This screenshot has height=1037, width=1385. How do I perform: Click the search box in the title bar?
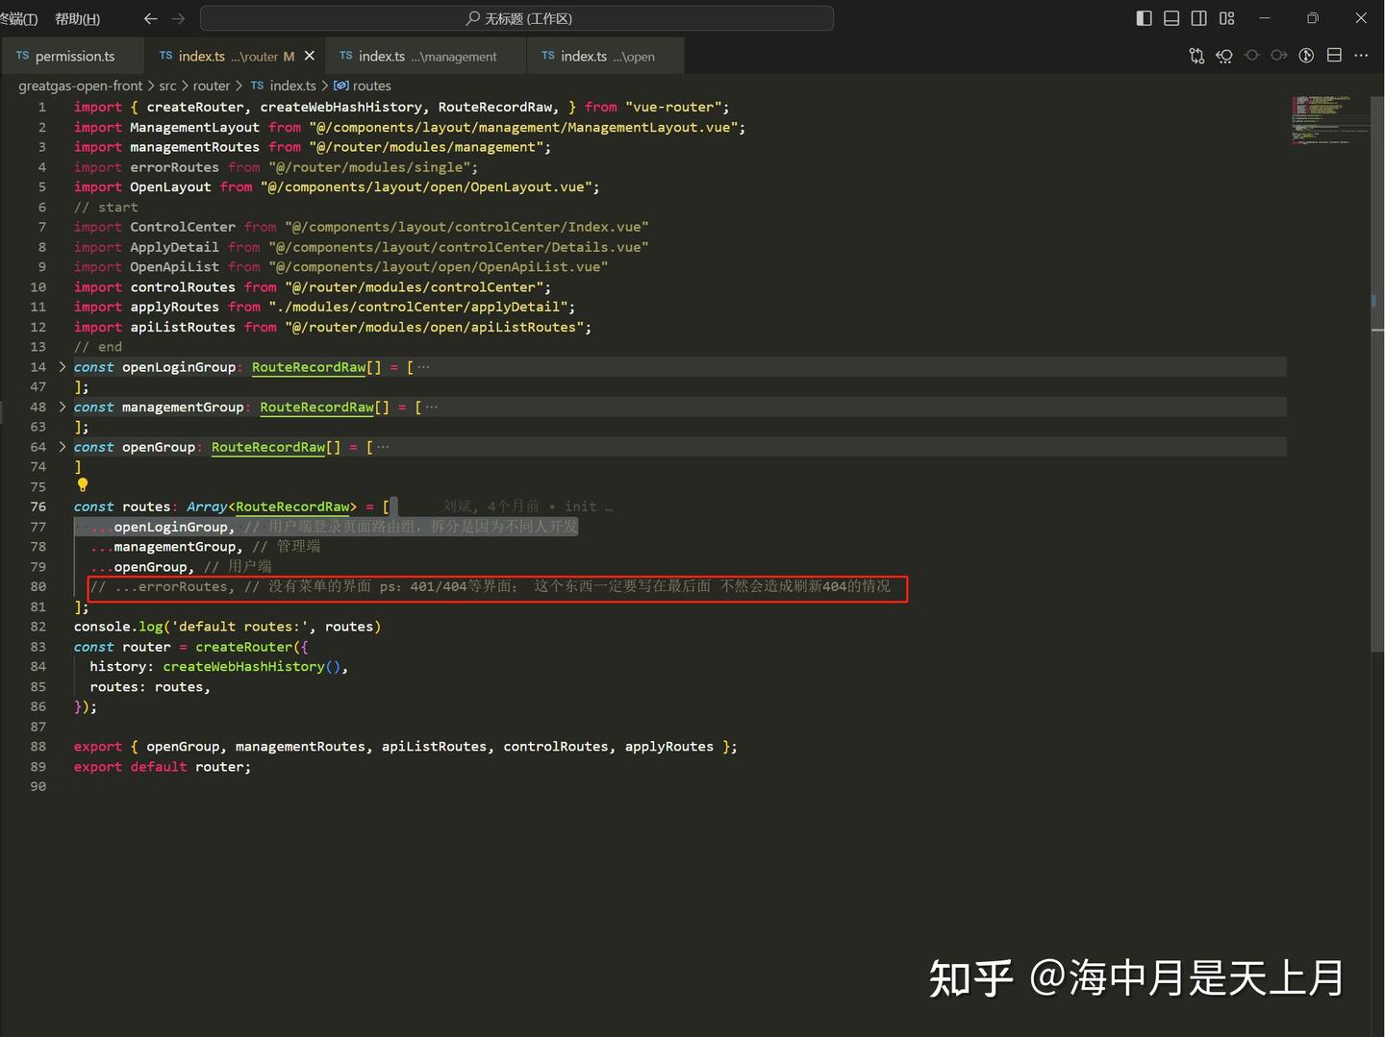click(517, 18)
